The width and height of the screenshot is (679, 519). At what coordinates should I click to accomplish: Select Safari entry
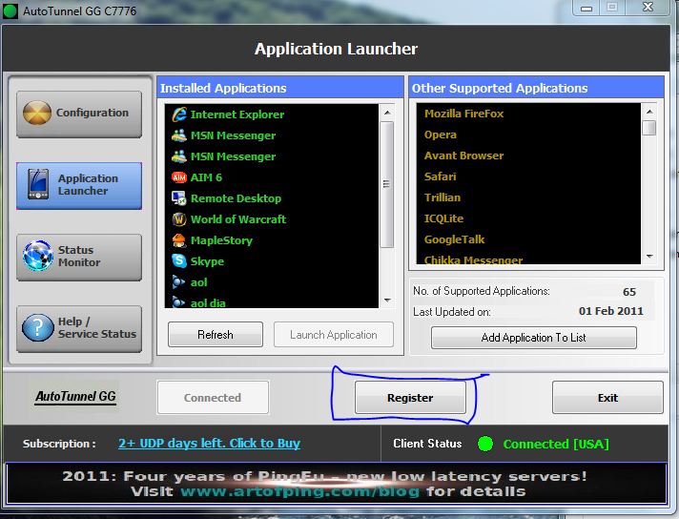click(440, 176)
